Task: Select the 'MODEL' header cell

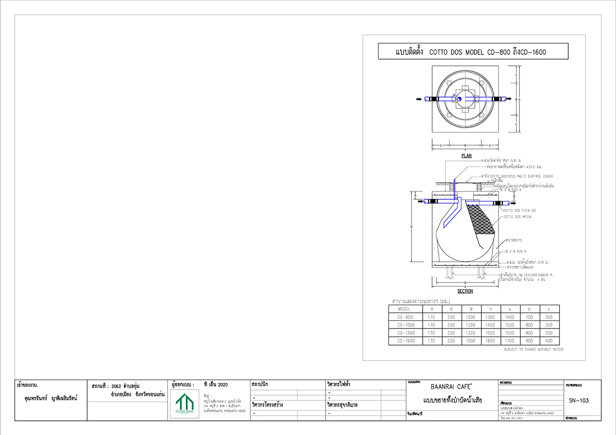Action: [x=406, y=309]
